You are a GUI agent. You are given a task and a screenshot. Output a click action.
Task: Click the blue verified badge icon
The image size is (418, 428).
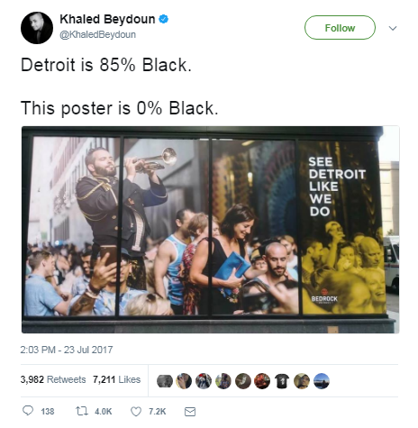(x=163, y=19)
